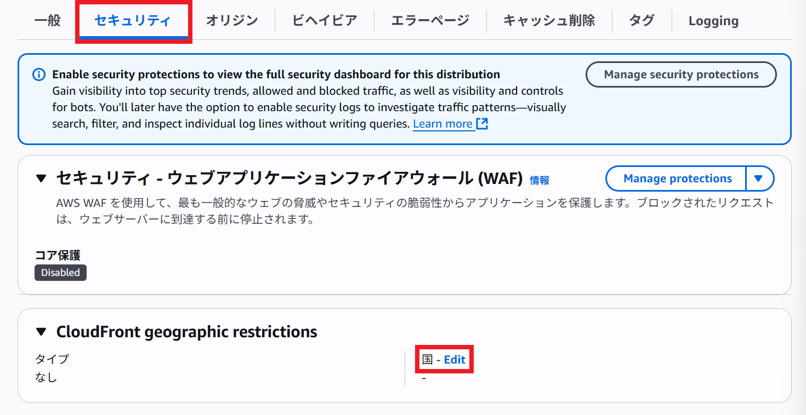Screen dimensions: 806x415
Task: Go to the ビヘイビア tab
Action: 325,21
